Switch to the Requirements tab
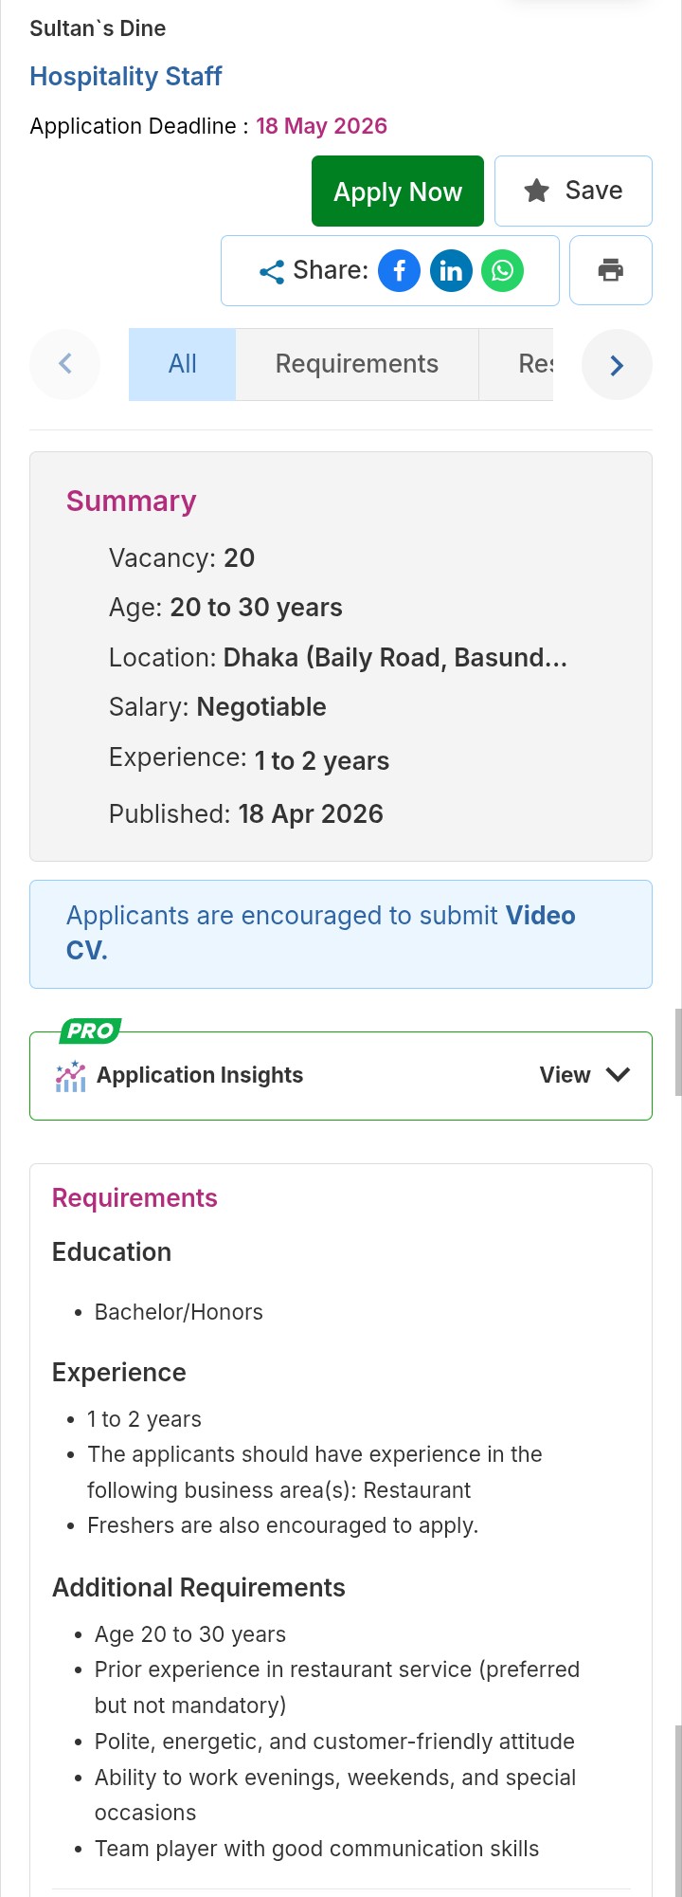The height and width of the screenshot is (1897, 682). (x=356, y=364)
